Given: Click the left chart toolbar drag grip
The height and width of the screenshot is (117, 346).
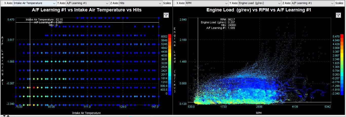Looking at the screenshot, I should point(2,3).
